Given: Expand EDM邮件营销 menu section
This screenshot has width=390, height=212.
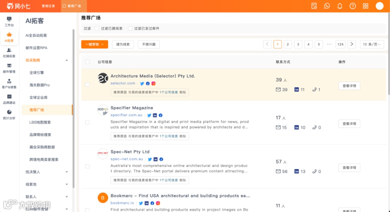Looking at the screenshot, I should click(67, 209).
